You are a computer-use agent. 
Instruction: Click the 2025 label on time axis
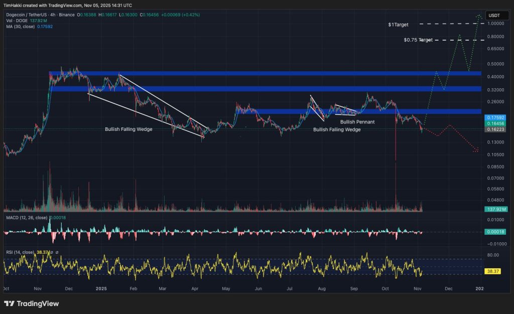(x=101, y=289)
